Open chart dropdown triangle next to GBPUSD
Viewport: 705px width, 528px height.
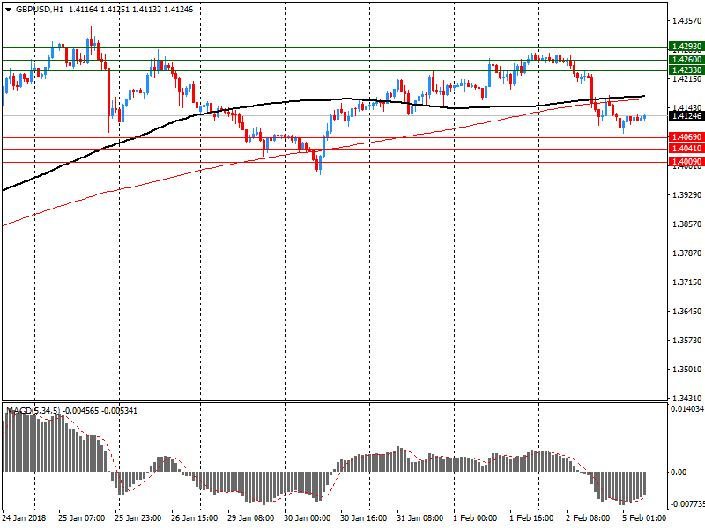coord(8,10)
